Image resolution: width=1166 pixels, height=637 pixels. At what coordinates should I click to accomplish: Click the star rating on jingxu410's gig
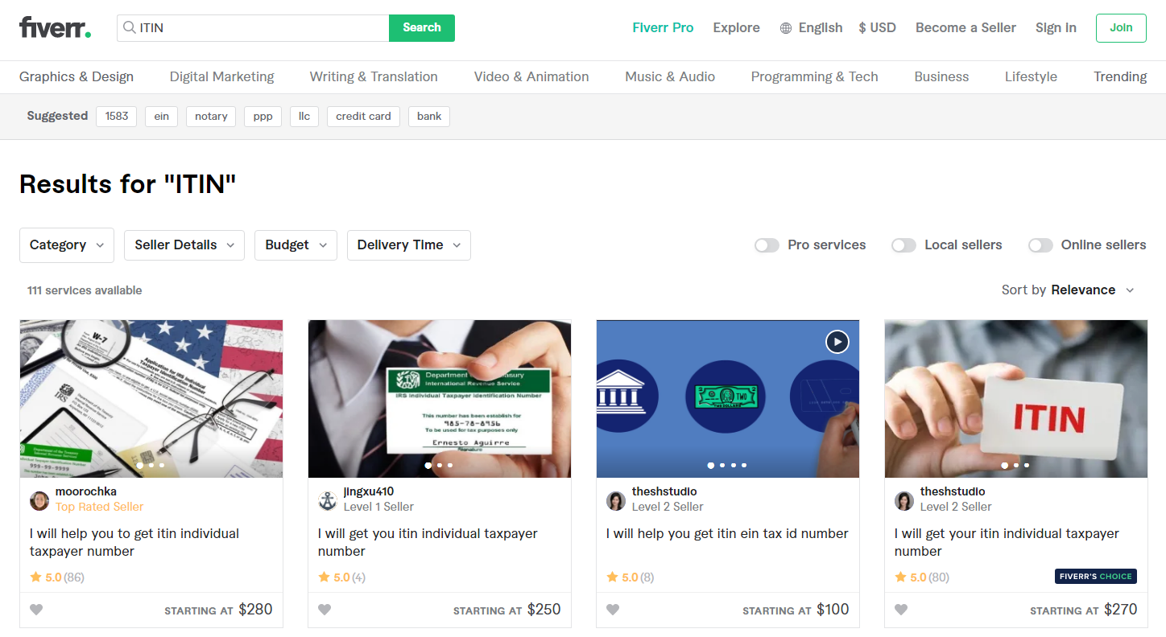pos(342,577)
